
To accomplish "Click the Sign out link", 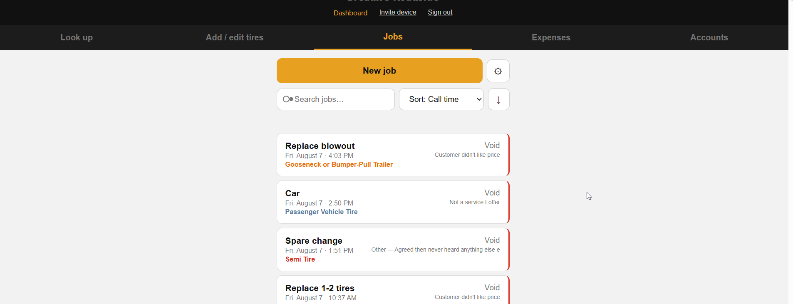I will point(440,12).
